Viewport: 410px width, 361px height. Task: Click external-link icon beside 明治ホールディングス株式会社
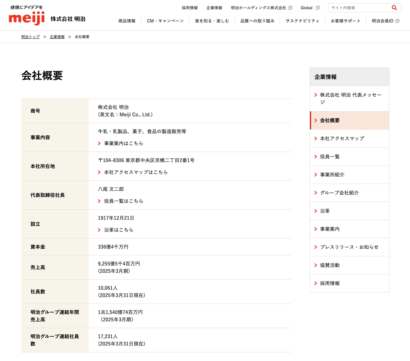[290, 8]
